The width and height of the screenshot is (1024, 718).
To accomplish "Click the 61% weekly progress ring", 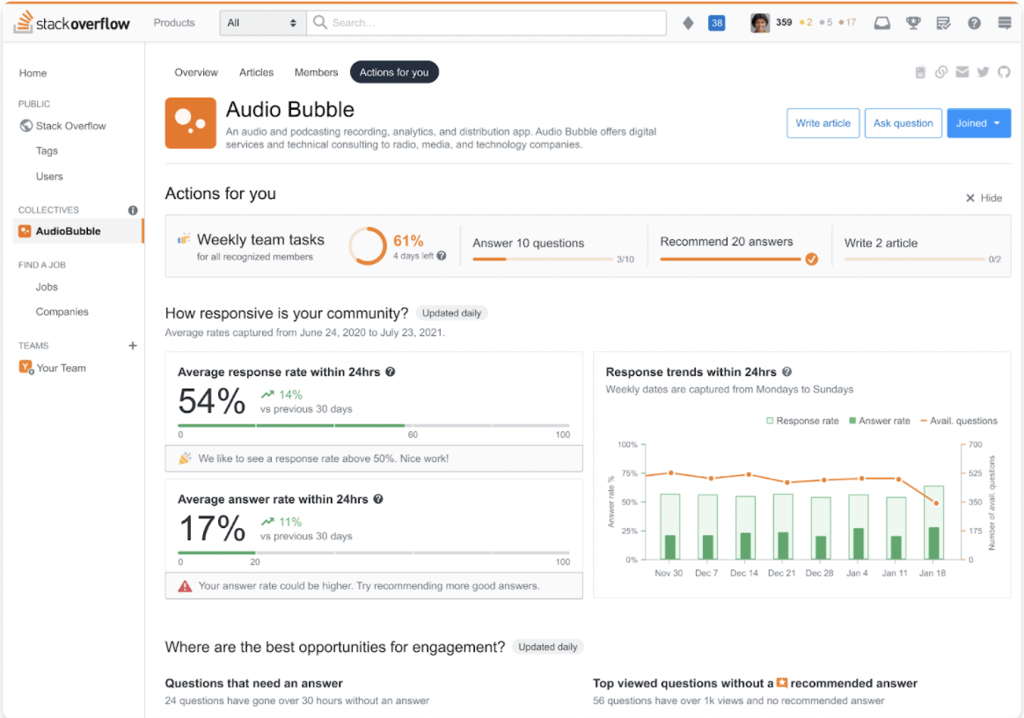I will pos(368,246).
